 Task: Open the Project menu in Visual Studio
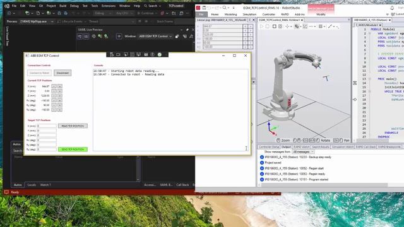[x=50, y=6]
